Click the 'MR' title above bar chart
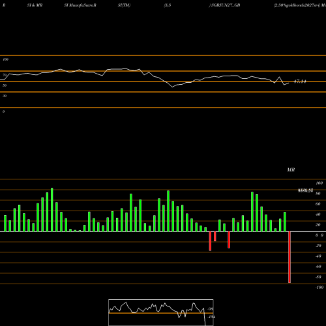Viewport: 326px width, 326px height. click(291, 170)
